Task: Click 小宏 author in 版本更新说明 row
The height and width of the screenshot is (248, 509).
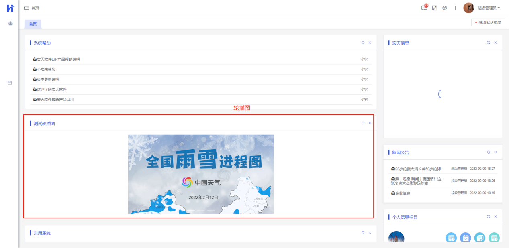Action: pyautogui.click(x=364, y=79)
